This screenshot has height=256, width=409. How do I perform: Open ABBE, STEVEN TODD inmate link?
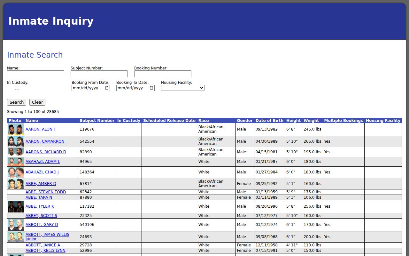coord(46,192)
